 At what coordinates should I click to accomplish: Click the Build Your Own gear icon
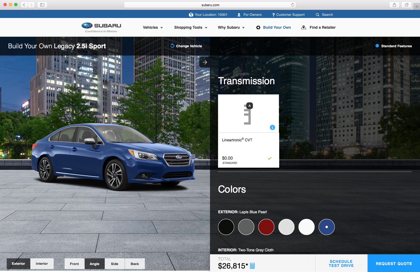coord(258,27)
